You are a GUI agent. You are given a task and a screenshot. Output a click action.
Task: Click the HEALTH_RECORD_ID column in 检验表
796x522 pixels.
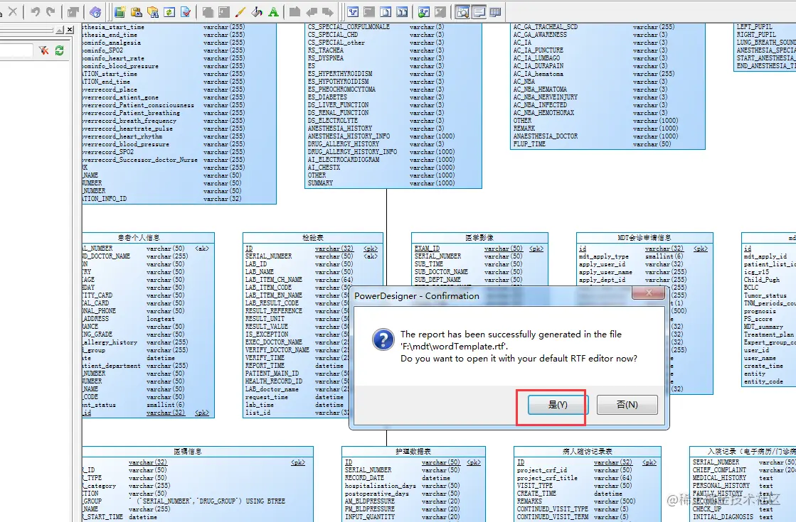point(297,381)
